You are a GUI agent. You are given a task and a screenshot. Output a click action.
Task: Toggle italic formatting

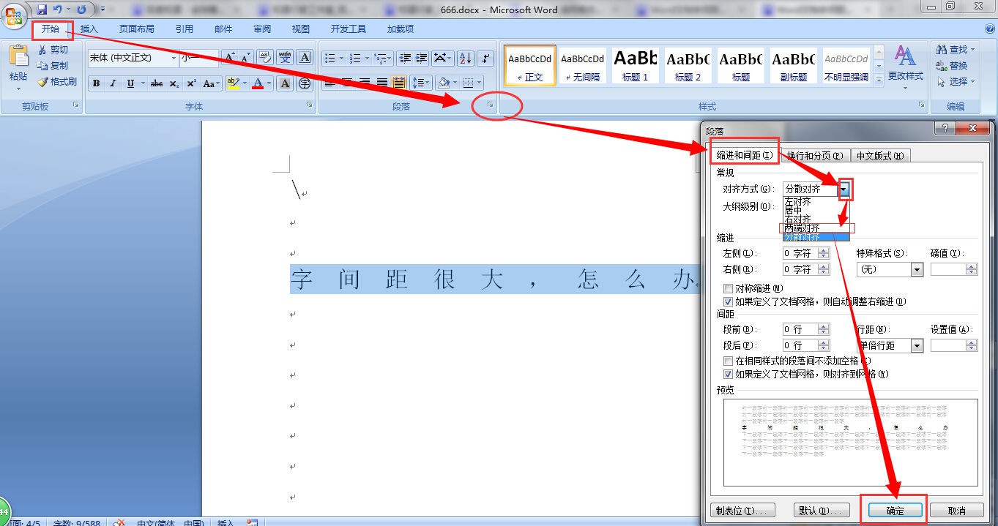(x=113, y=83)
